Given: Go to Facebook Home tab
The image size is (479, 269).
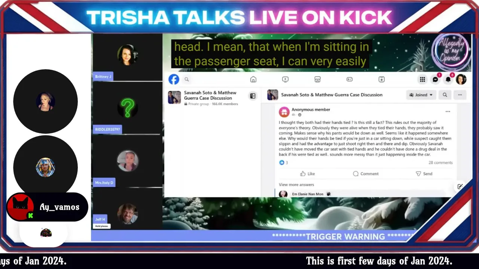Looking at the screenshot, I should [253, 79].
